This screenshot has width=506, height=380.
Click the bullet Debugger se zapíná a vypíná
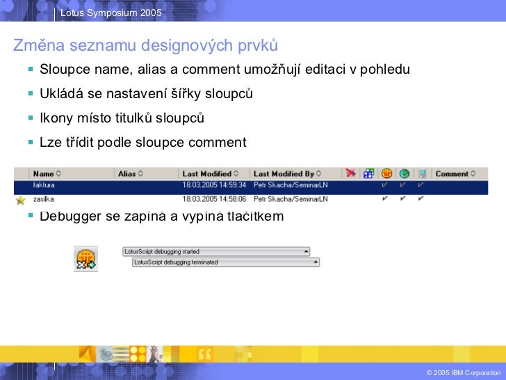pyautogui.click(x=162, y=216)
